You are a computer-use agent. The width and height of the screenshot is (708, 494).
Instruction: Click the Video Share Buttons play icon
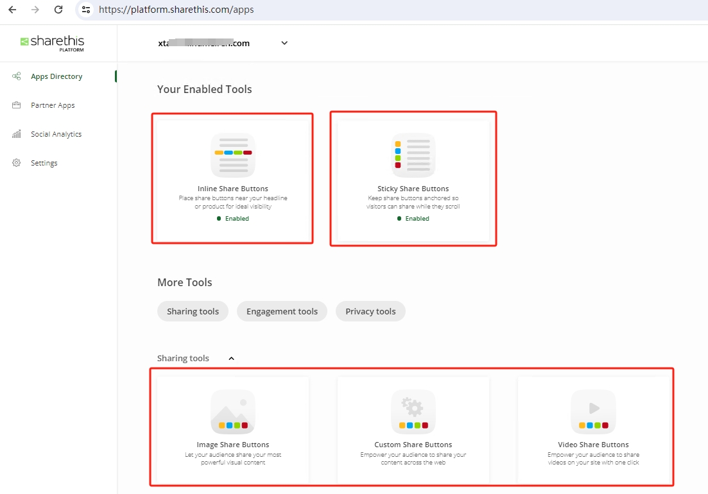click(x=593, y=412)
